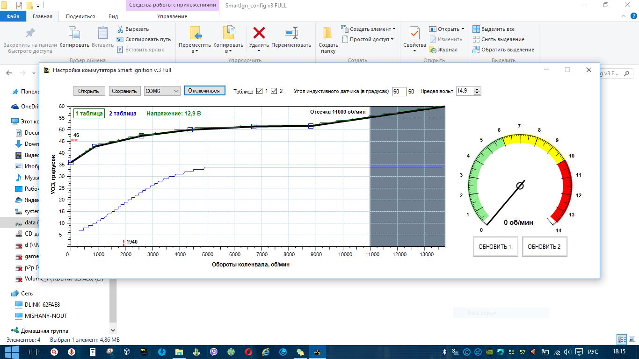The height and width of the screenshot is (359, 639).
Task: Switch Explorer to large icons view
Action: (632, 340)
